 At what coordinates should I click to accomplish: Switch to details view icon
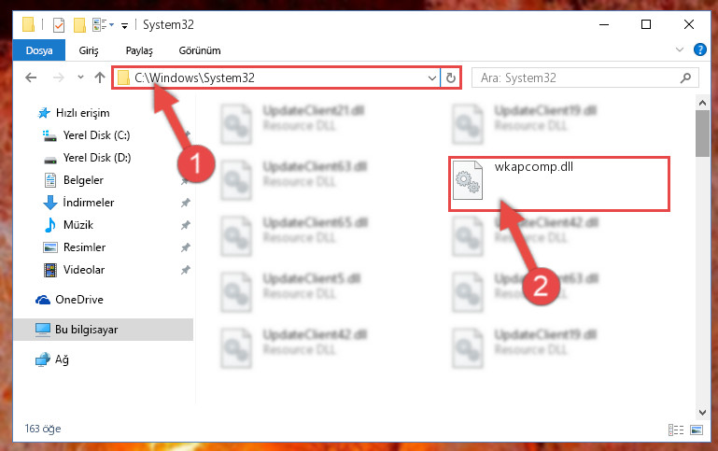tap(676, 430)
